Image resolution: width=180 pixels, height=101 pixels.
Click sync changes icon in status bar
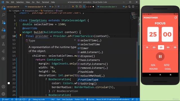pyautogui.click(x=12, y=99)
